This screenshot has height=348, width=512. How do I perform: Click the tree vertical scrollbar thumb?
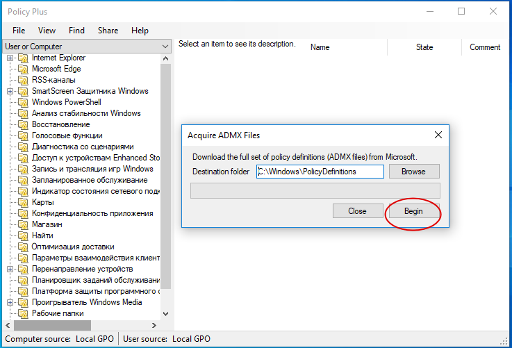(165, 176)
